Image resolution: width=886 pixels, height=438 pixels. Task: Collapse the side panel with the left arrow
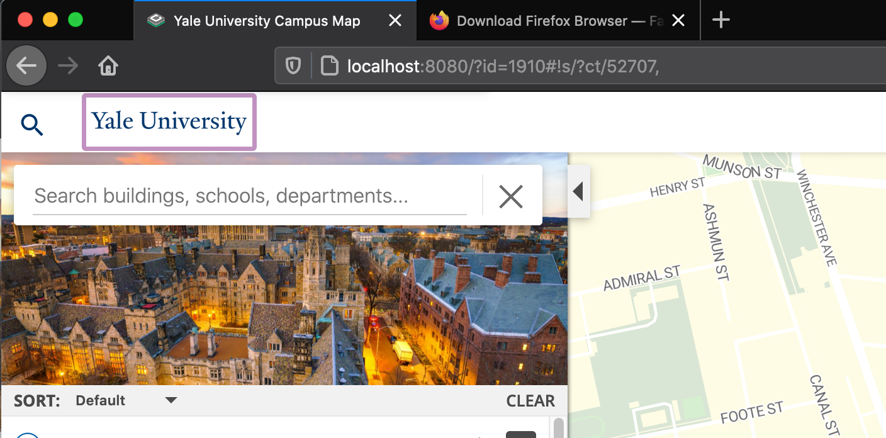(579, 191)
